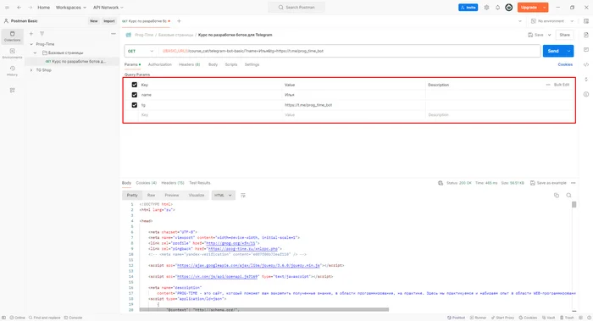Open the Test Results tab

click(200, 183)
